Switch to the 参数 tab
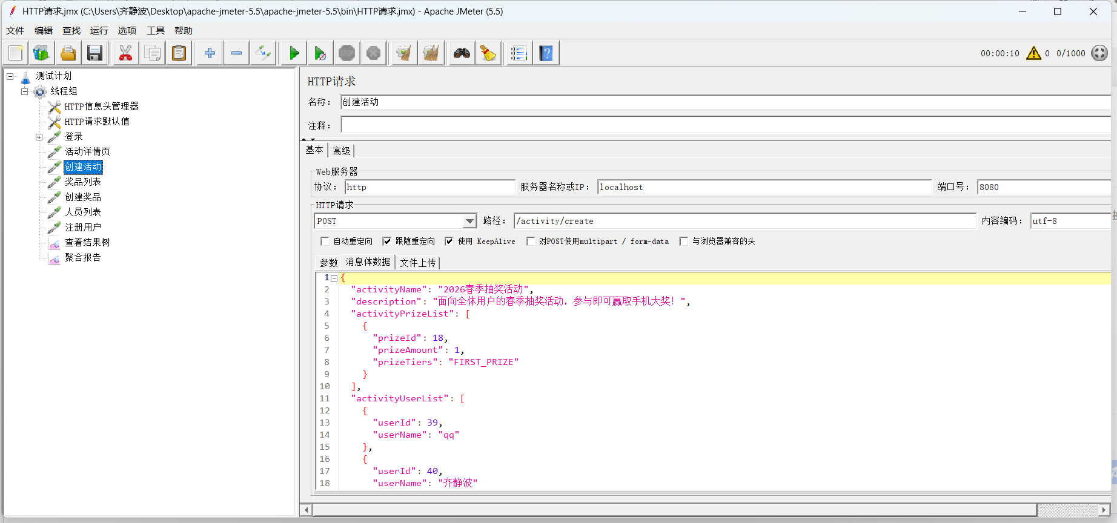 pos(329,263)
